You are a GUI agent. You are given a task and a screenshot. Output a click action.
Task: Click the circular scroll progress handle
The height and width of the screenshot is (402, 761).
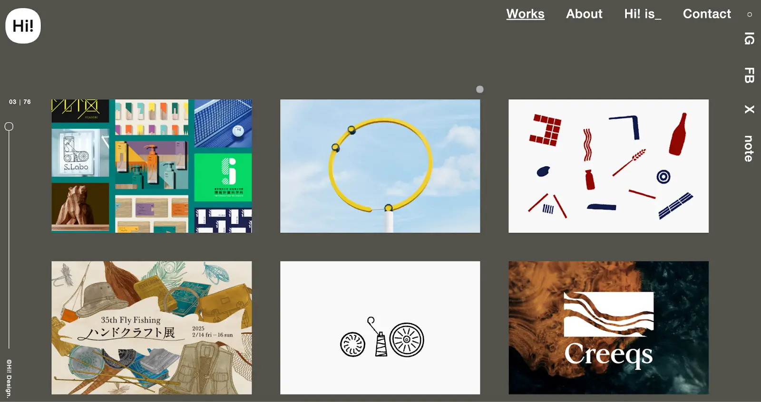point(9,126)
